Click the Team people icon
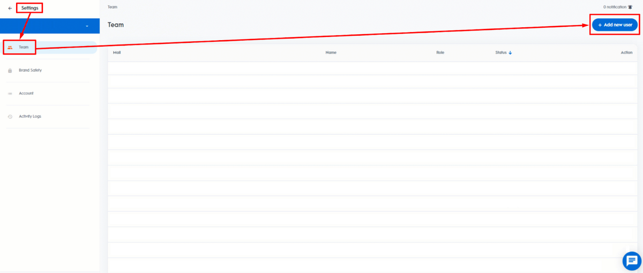 pos(10,48)
